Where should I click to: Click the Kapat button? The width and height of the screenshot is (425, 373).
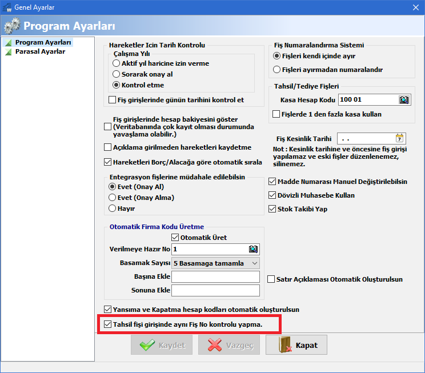(296, 345)
